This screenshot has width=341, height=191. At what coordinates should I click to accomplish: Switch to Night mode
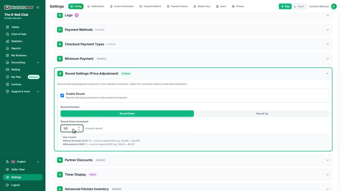(x=299, y=6)
